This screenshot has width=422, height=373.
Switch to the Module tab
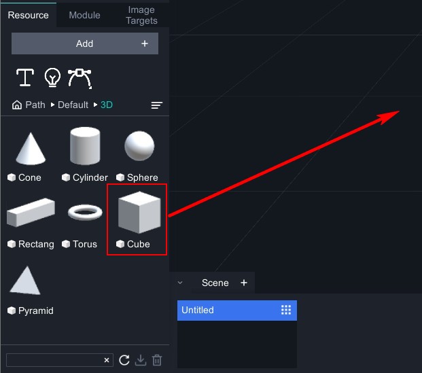(84, 15)
